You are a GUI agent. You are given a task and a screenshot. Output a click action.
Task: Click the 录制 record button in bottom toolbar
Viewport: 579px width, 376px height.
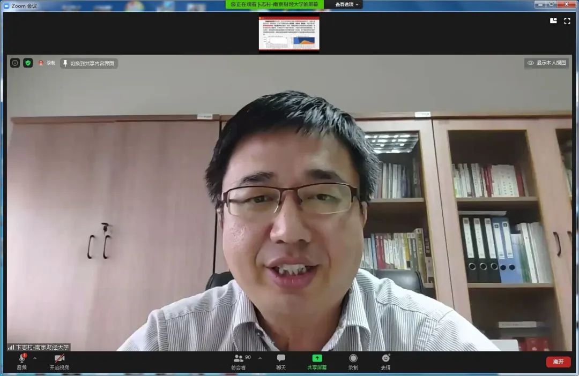[353, 362]
